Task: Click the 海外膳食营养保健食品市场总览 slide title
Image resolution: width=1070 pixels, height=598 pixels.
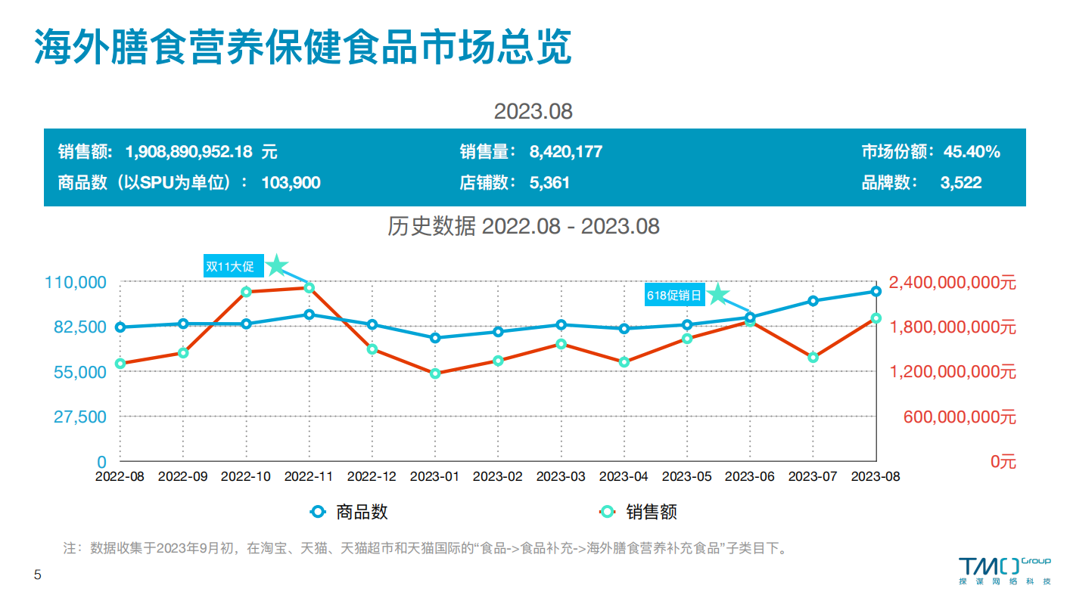Action: pyautogui.click(x=303, y=47)
